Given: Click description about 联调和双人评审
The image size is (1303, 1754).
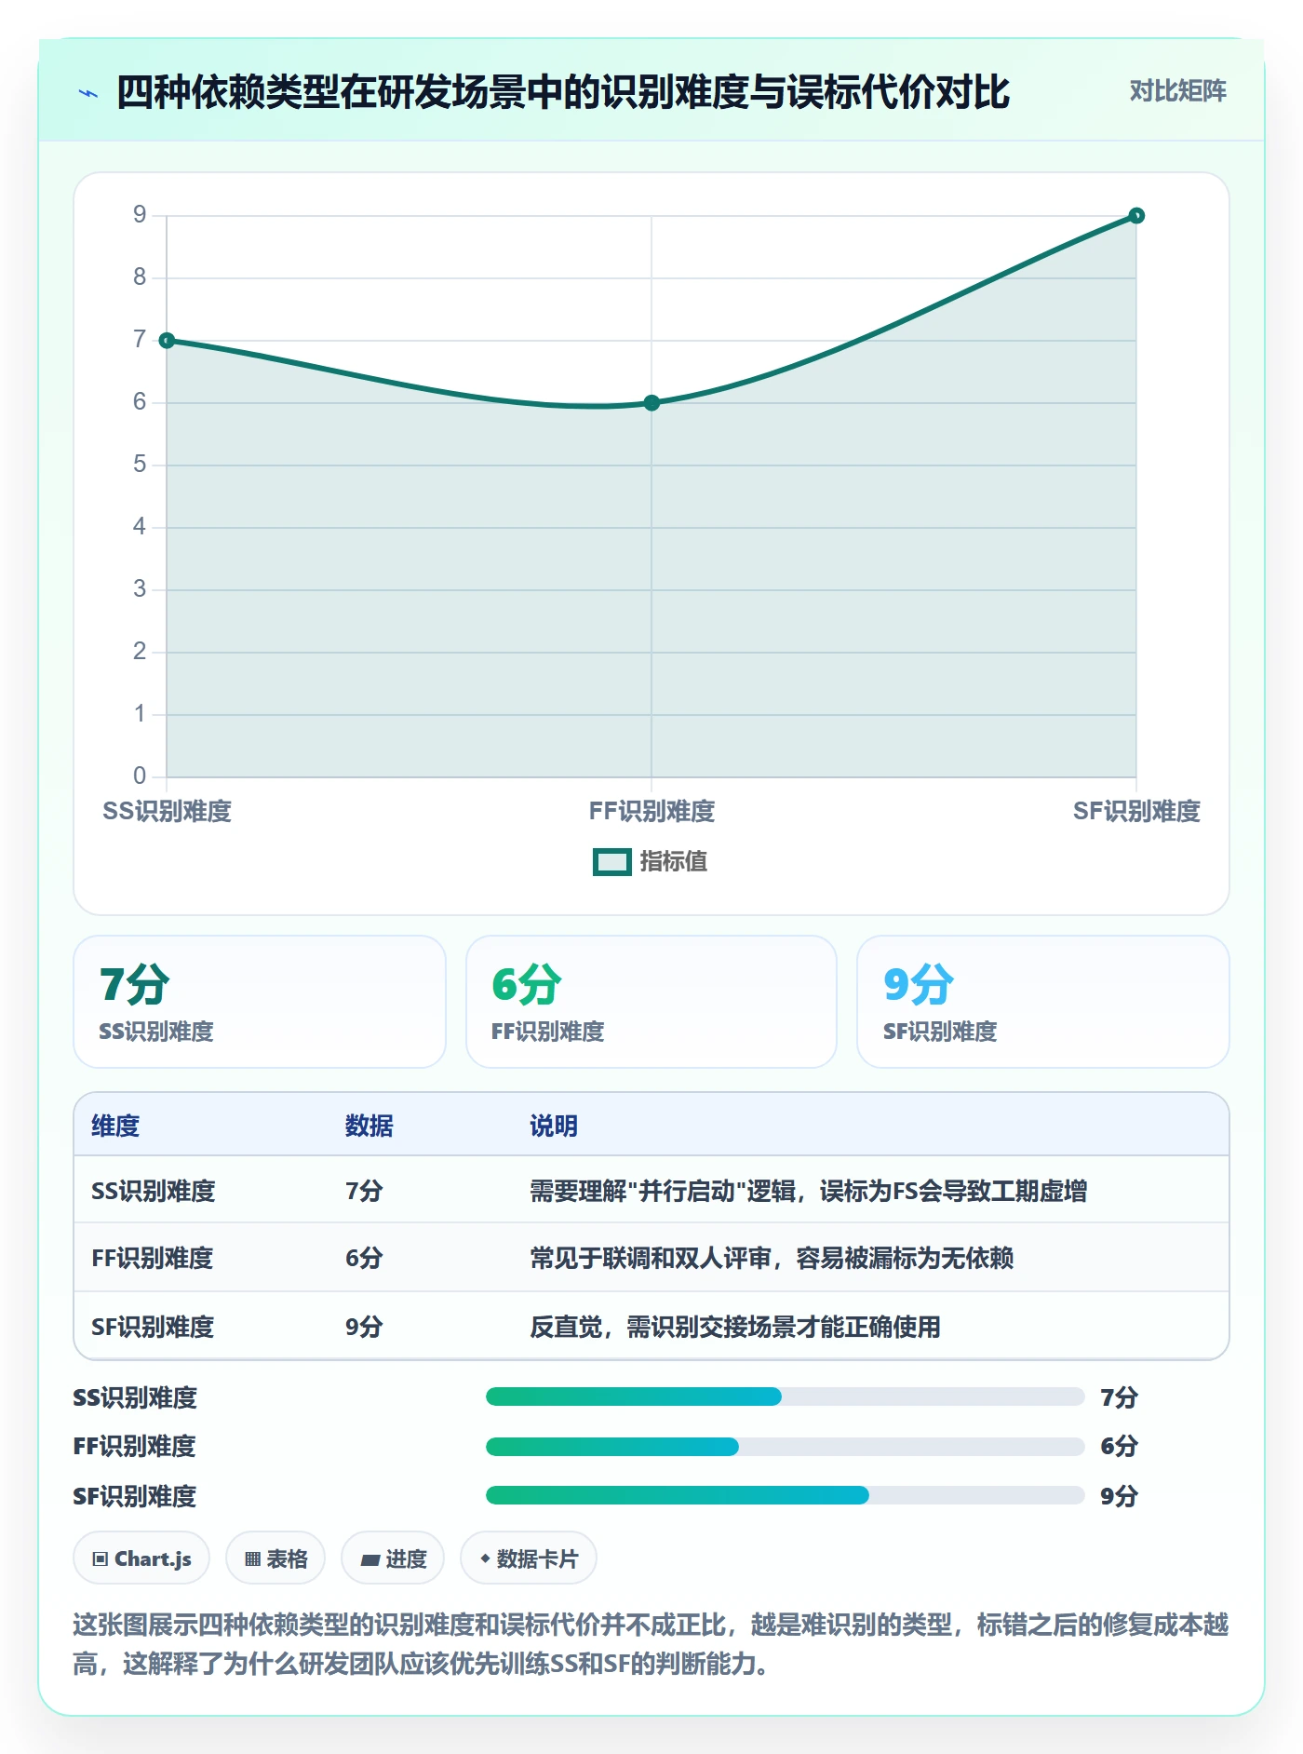Looking at the screenshot, I should (x=772, y=1259).
